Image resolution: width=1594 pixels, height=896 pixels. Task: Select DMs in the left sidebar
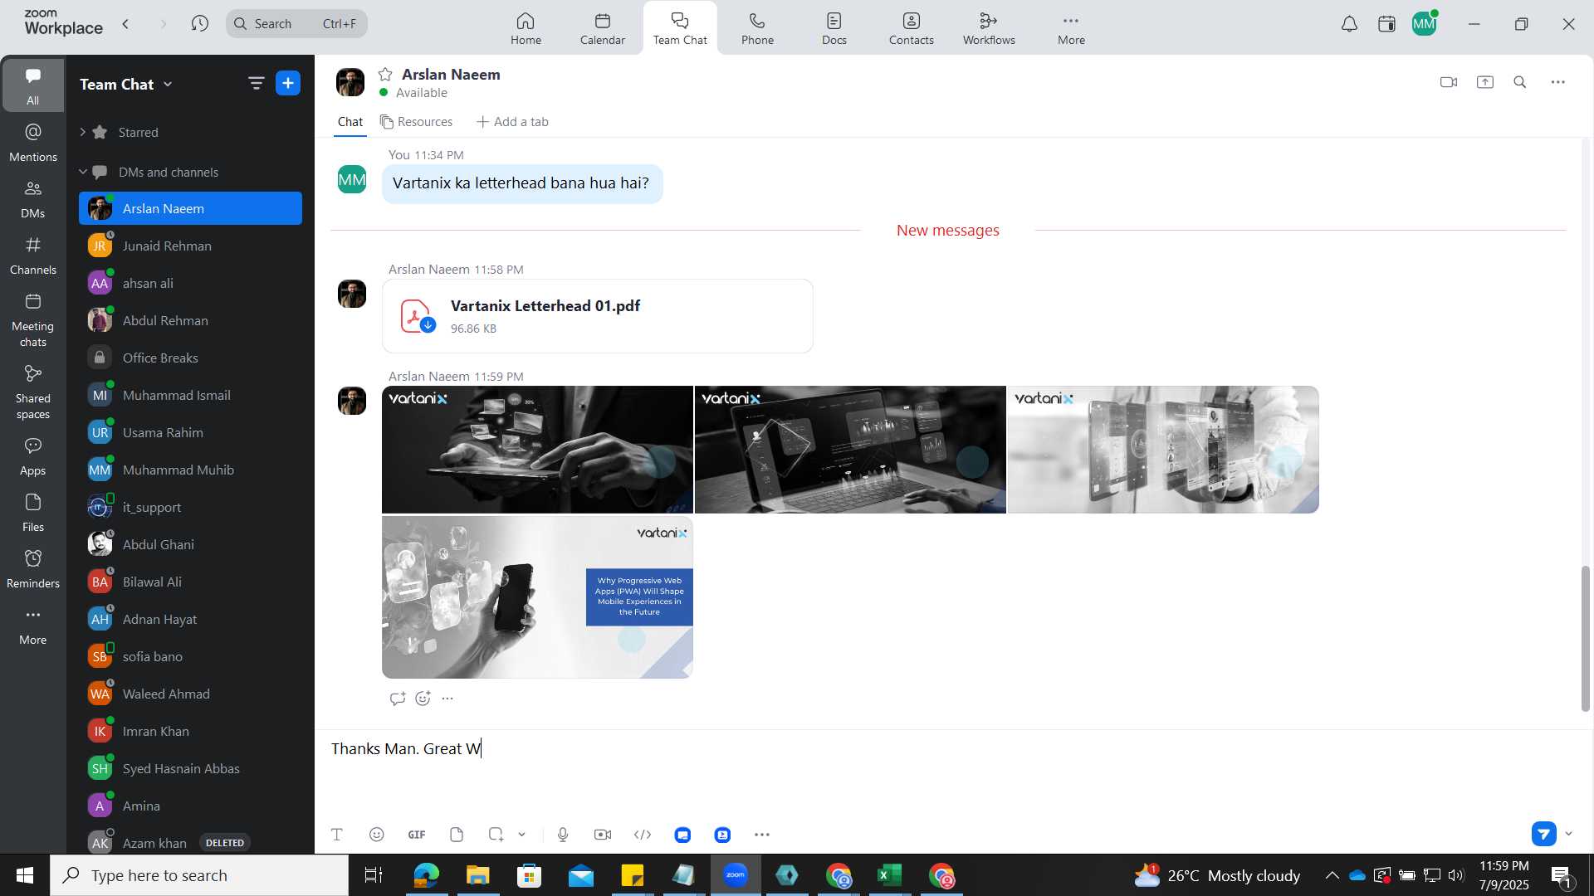[33, 198]
